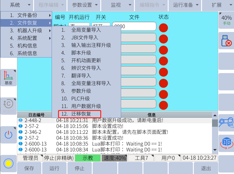Click the 保存 button
The width and height of the screenshot is (234, 174).
pos(29,168)
